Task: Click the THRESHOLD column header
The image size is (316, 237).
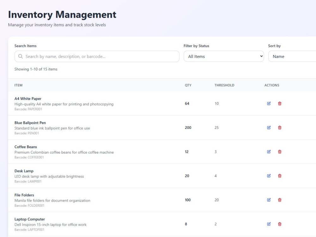Action: pos(224,85)
